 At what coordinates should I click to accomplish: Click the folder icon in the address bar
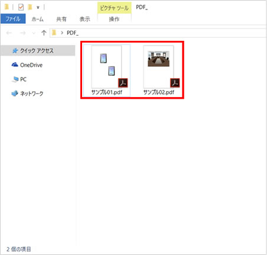coord(54,33)
